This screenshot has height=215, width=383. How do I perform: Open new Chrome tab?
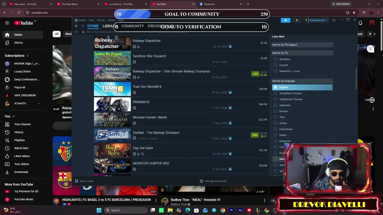248,4
